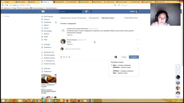
Task: Go to Моя Страница in sidebar
Action: point(48,17)
